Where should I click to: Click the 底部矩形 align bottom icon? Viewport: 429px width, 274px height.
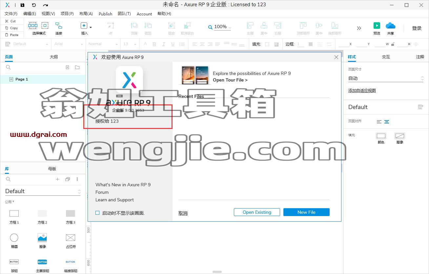click(x=335, y=26)
